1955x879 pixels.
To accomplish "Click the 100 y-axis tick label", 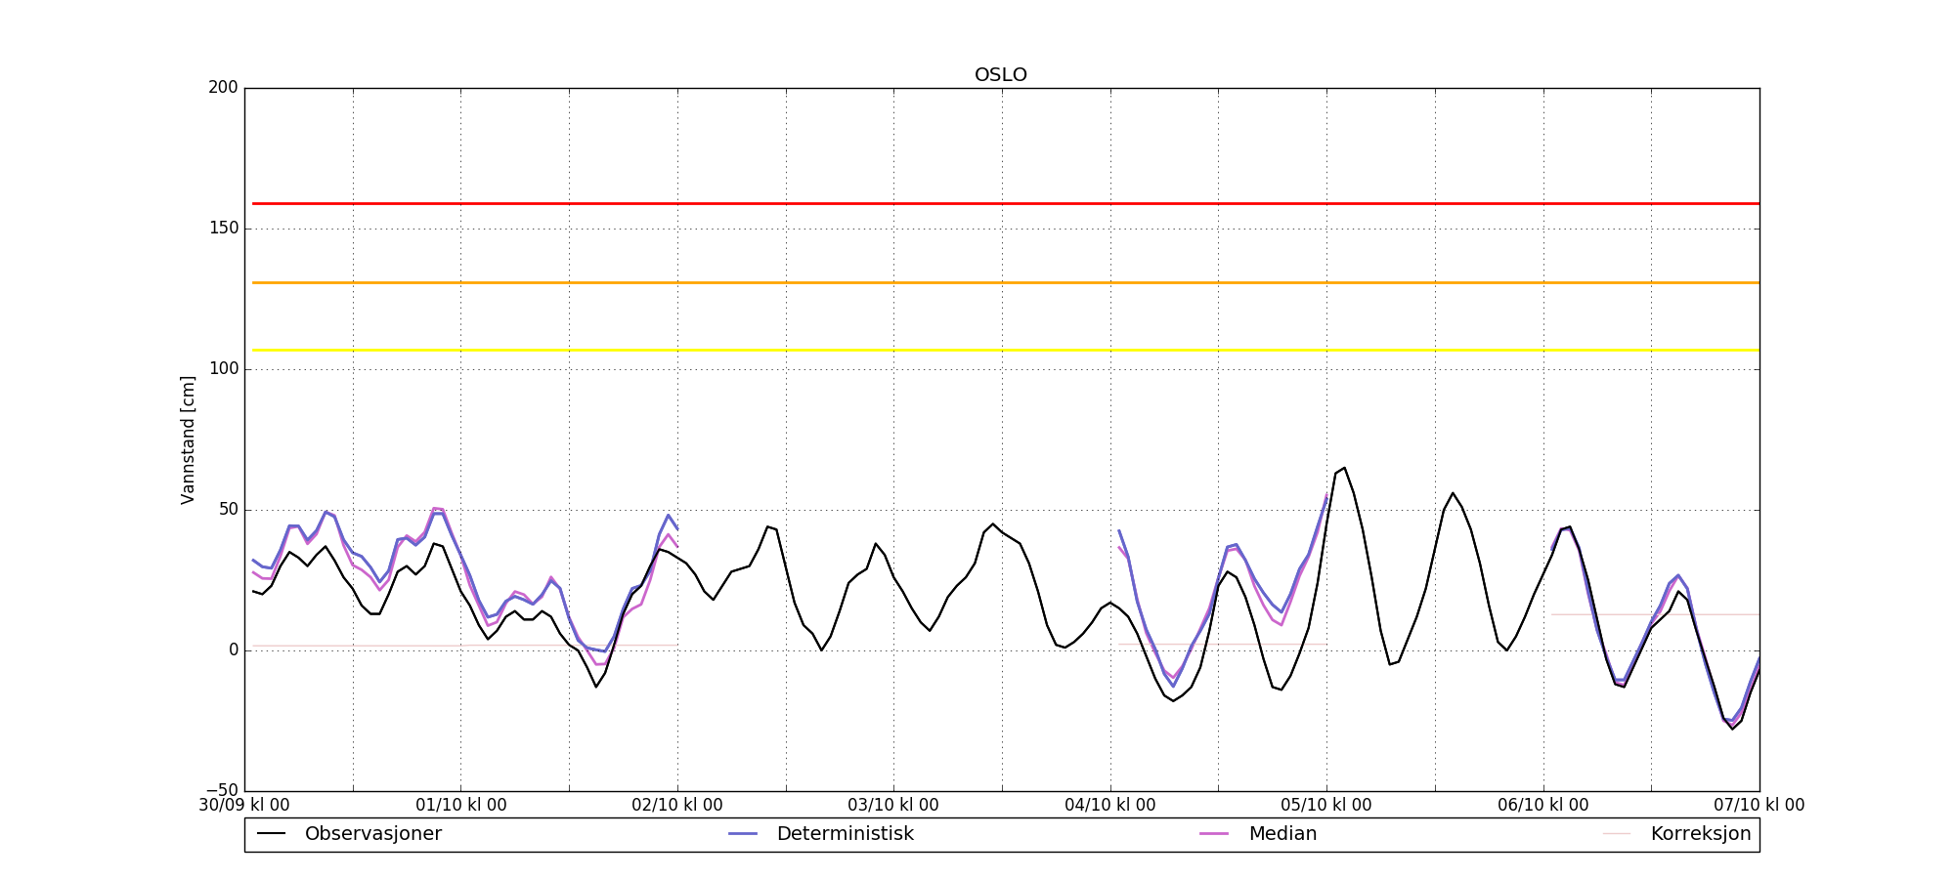I will tap(223, 369).
